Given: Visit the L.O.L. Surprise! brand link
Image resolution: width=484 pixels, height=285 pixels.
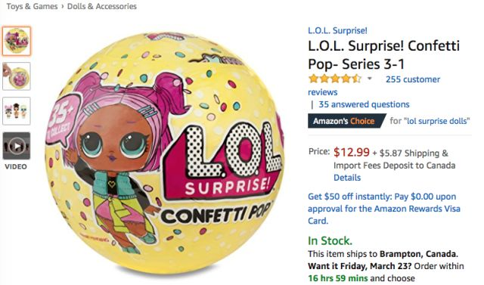Looking at the screenshot, I should point(337,30).
